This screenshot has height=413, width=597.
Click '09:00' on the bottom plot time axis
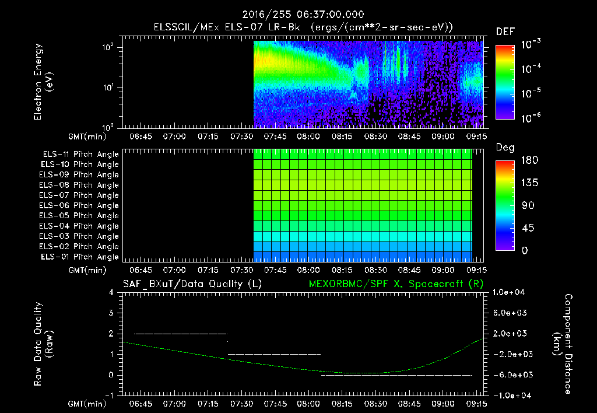tap(443, 404)
